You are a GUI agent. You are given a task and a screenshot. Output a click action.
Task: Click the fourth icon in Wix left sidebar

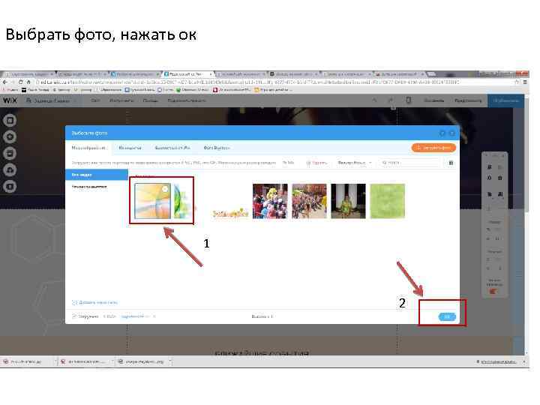(x=10, y=169)
